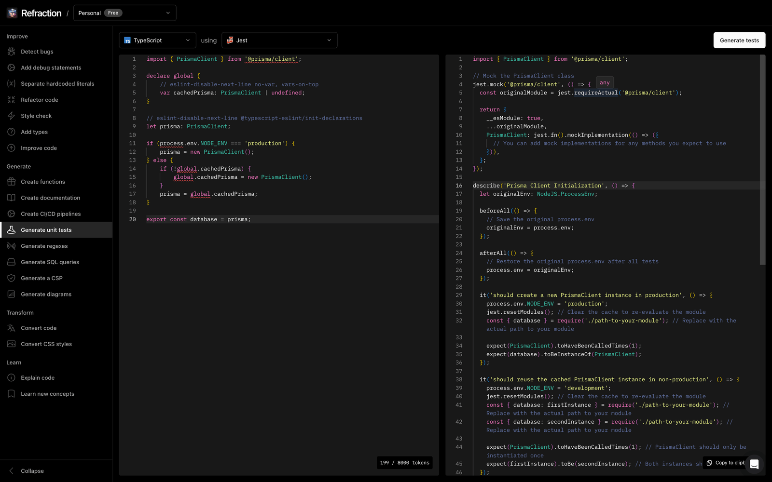Select the Style check lightning icon
The image size is (772, 482).
pos(12,116)
